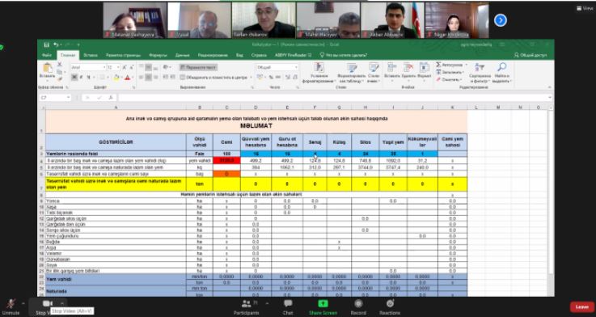596x317 pixels.
Task: Click the Share Screen button
Action: click(x=323, y=307)
